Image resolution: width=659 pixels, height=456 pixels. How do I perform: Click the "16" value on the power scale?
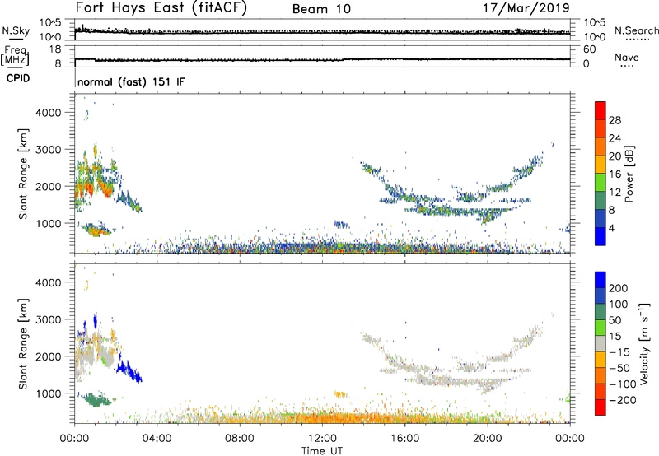(615, 174)
